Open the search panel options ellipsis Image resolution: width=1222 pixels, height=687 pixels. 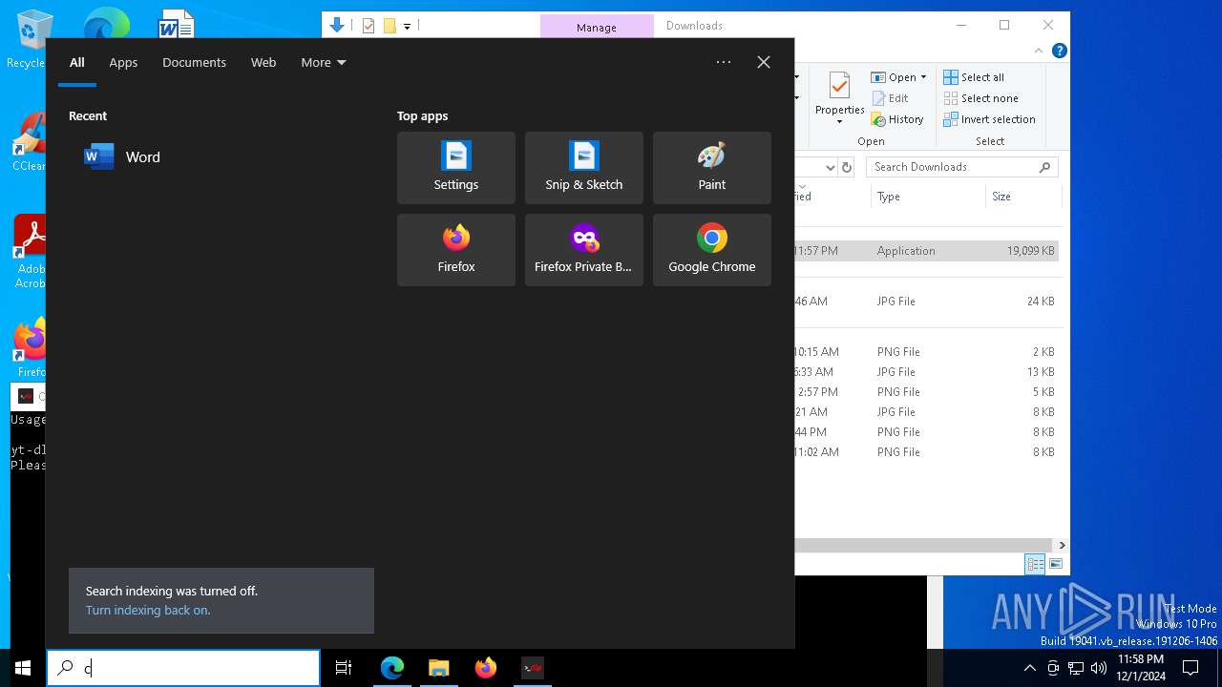pos(724,62)
